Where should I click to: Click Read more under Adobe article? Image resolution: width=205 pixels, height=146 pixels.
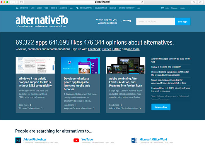115,105
